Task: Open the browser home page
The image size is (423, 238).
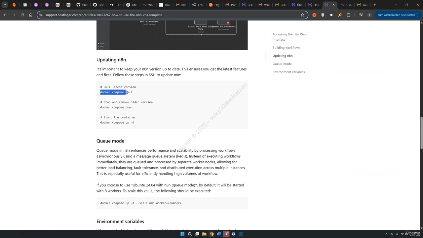Action: click(31, 15)
